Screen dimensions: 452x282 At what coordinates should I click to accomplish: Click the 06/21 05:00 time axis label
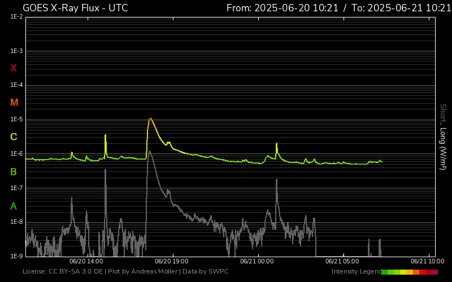(x=342, y=262)
